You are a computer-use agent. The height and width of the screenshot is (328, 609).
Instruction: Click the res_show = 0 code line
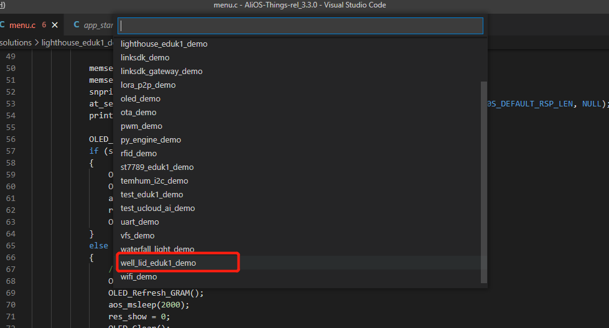click(x=139, y=317)
